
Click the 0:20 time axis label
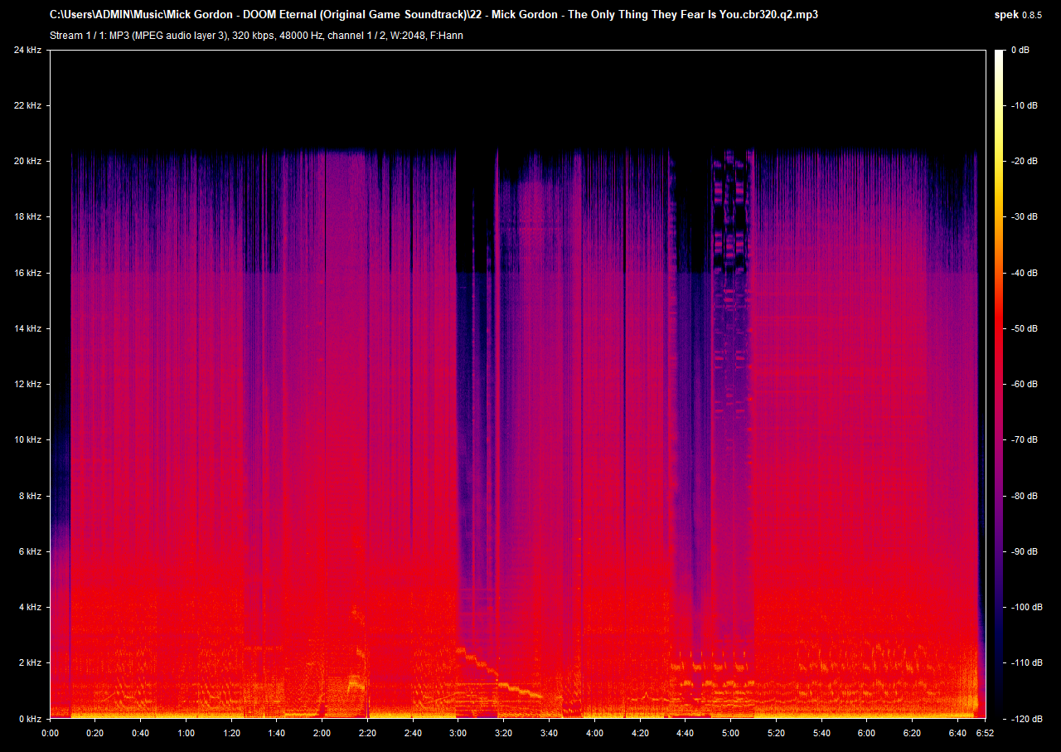pos(95,734)
